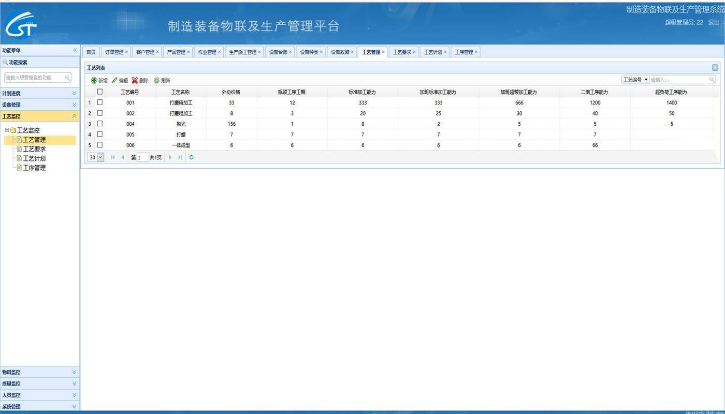
Task: Open the 工艺编号 search field dropdown
Action: (646, 80)
